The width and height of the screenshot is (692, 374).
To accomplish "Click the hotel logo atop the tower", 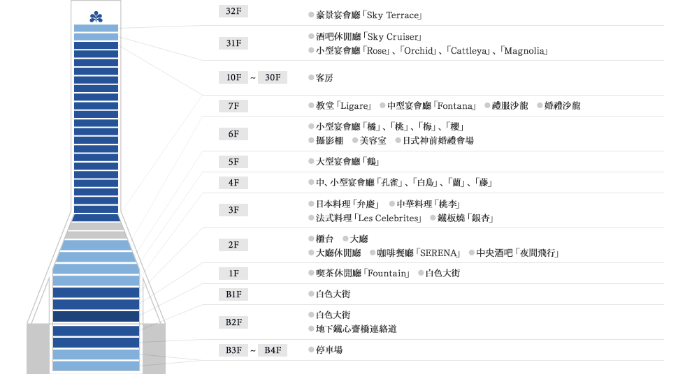I will [x=96, y=17].
